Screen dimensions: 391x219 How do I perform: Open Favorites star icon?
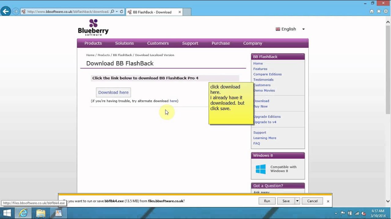point(379,11)
